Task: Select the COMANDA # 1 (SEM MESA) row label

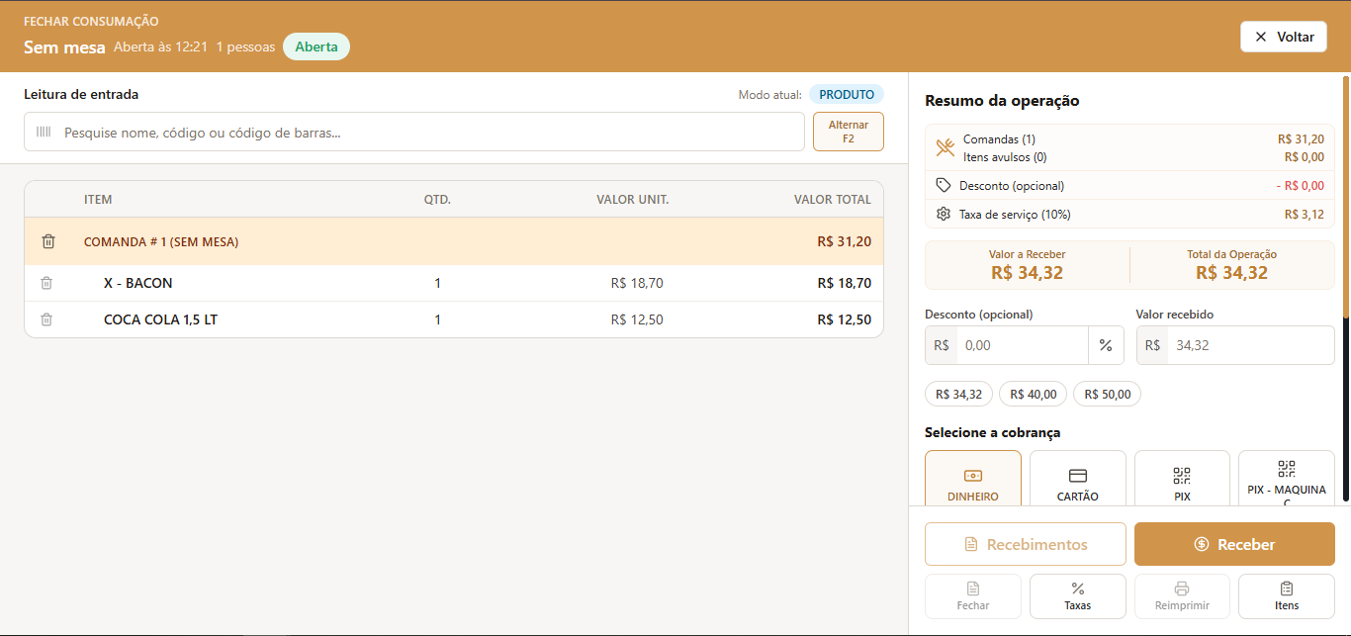Action: pos(161,241)
